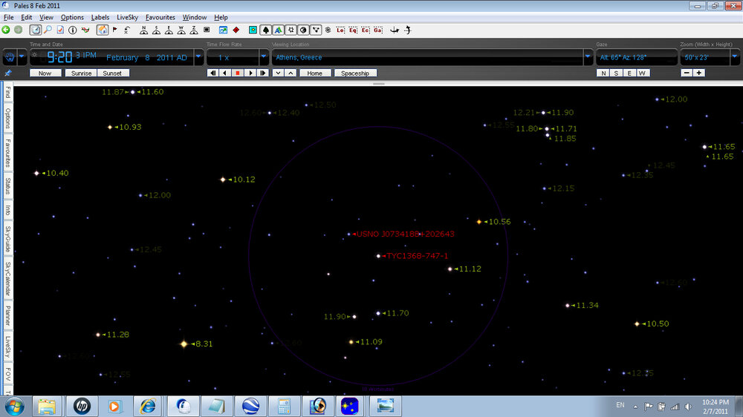This screenshot has height=417, width=743.
Task: Open the Zoom width x height dropdown
Action: pos(736,57)
